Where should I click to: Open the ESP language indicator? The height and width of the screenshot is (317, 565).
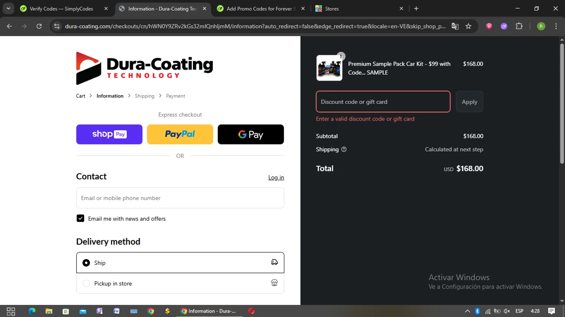pos(519,311)
